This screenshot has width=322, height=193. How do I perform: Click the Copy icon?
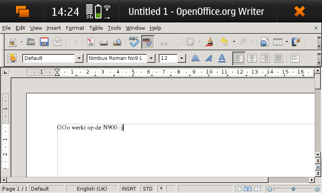point(178,42)
